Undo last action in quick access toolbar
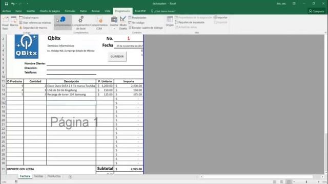This screenshot has height=184, width=328. [x=13, y=4]
